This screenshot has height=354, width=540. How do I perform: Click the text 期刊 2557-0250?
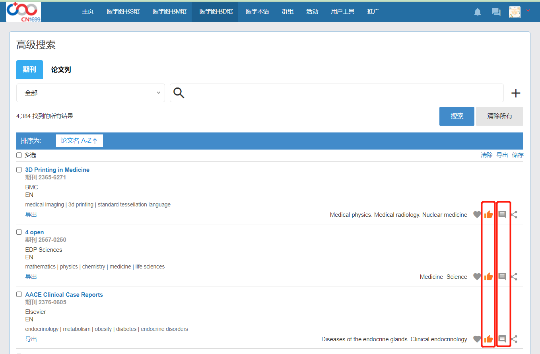pos(46,240)
